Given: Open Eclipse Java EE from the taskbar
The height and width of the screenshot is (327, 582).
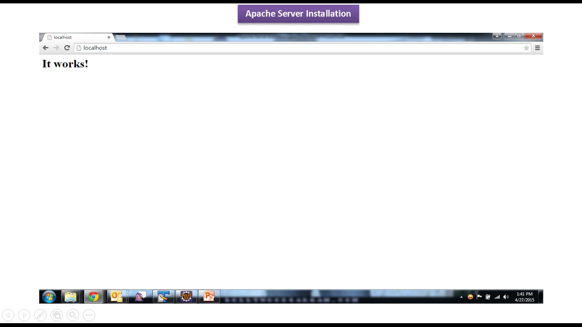Looking at the screenshot, I should [186, 296].
